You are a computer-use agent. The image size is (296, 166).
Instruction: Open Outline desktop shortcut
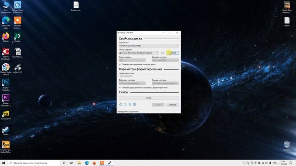(x=18, y=37)
